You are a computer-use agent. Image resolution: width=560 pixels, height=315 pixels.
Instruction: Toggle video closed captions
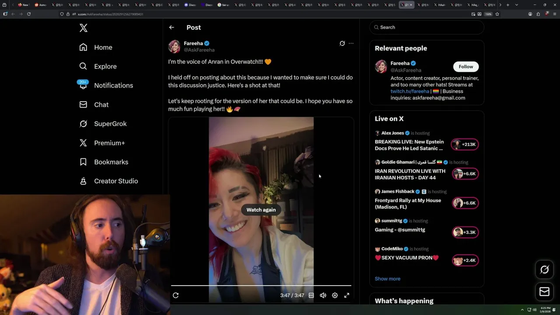[311, 295]
